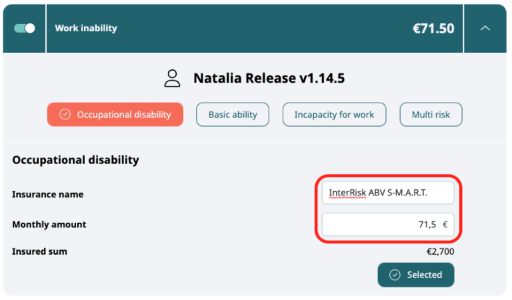Image resolution: width=512 pixels, height=300 pixels.
Task: Click the Insurance name label
Action: (47, 194)
